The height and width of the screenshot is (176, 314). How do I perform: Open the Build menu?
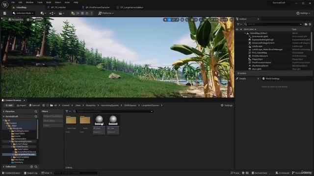(49, 2)
